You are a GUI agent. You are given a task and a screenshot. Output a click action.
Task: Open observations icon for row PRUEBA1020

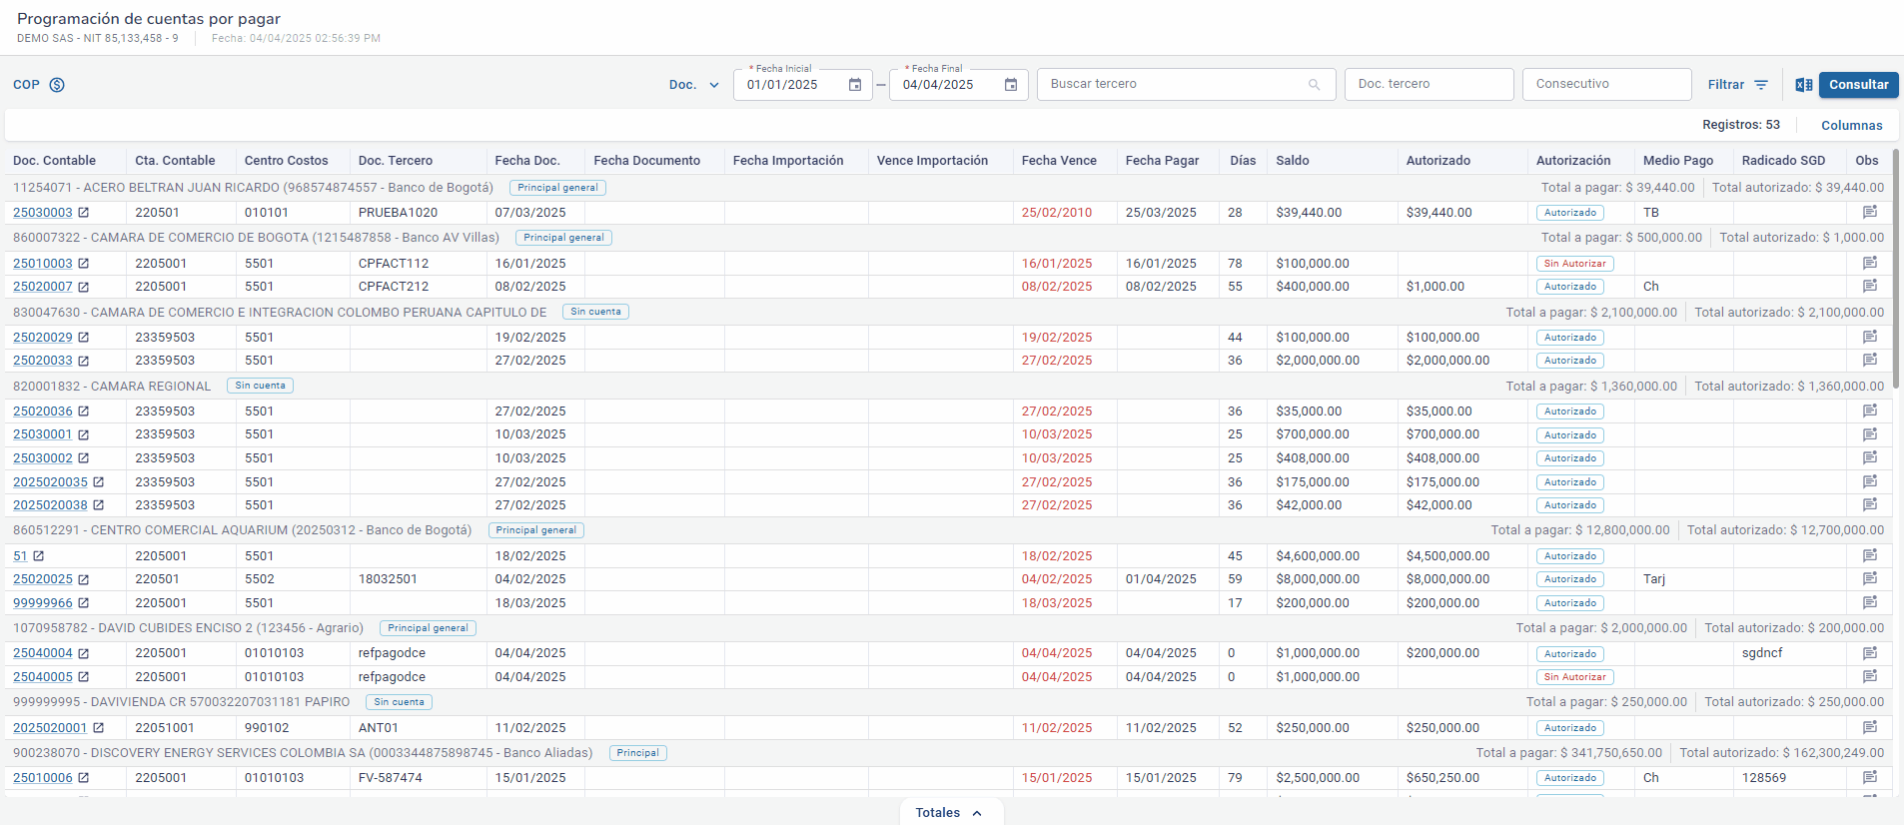[1870, 213]
